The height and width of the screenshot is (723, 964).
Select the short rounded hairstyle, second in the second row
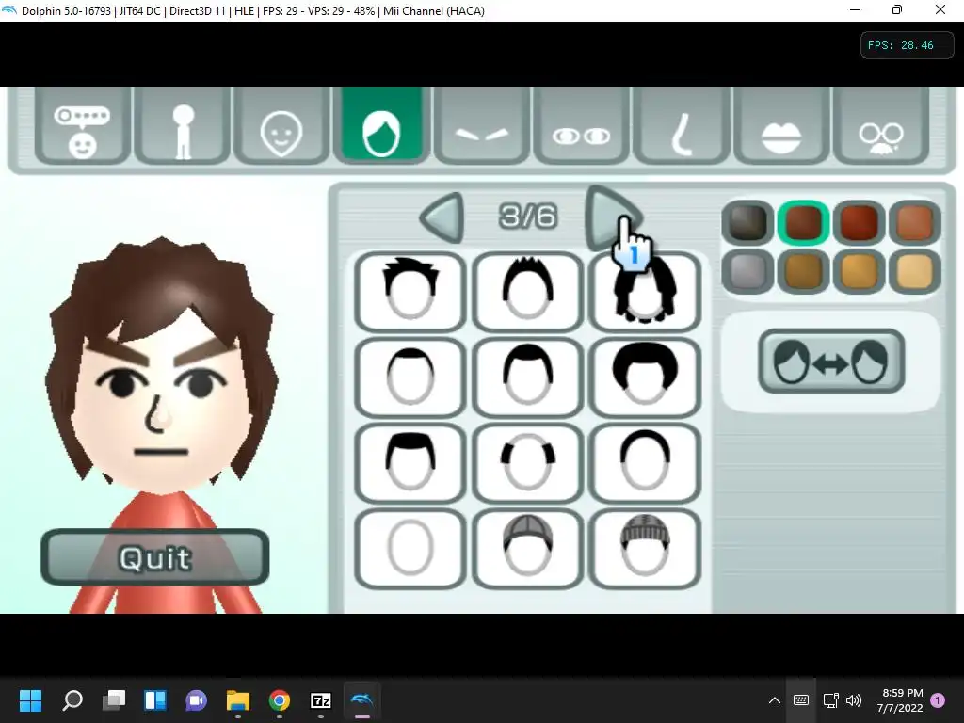coord(527,377)
